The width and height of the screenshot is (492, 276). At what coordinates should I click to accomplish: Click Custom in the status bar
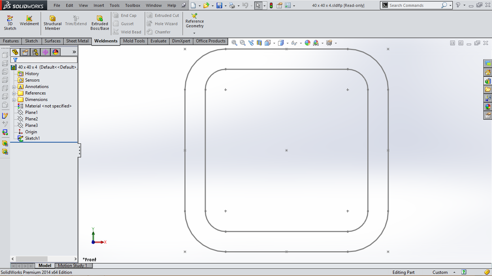coord(441,272)
